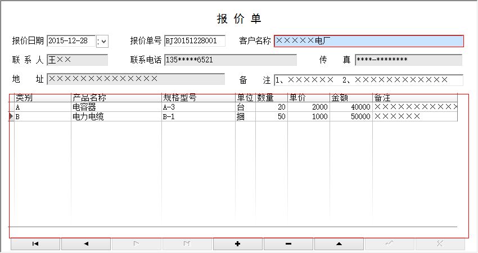Click the 金额 column header
The image size is (478, 253).
(x=351, y=98)
